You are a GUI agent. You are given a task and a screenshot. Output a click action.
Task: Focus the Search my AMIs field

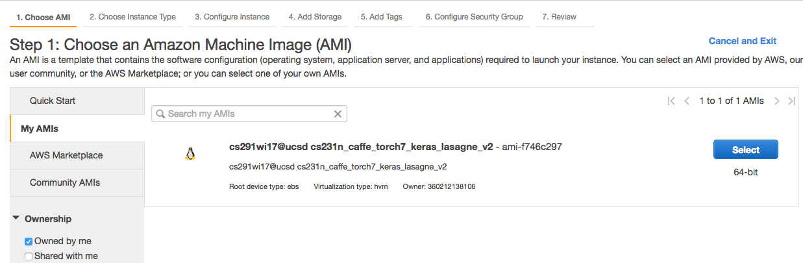pyautogui.click(x=249, y=114)
